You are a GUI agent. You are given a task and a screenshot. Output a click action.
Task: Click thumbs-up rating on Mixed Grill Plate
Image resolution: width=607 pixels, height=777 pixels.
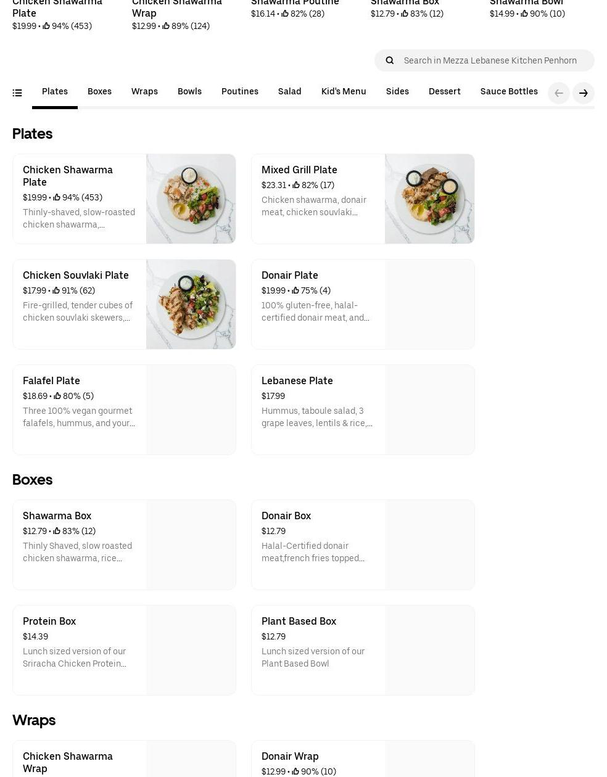pos(297,185)
